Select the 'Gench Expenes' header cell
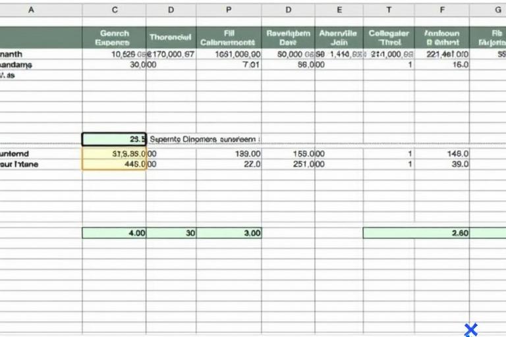The width and height of the screenshot is (506, 337). (114, 38)
